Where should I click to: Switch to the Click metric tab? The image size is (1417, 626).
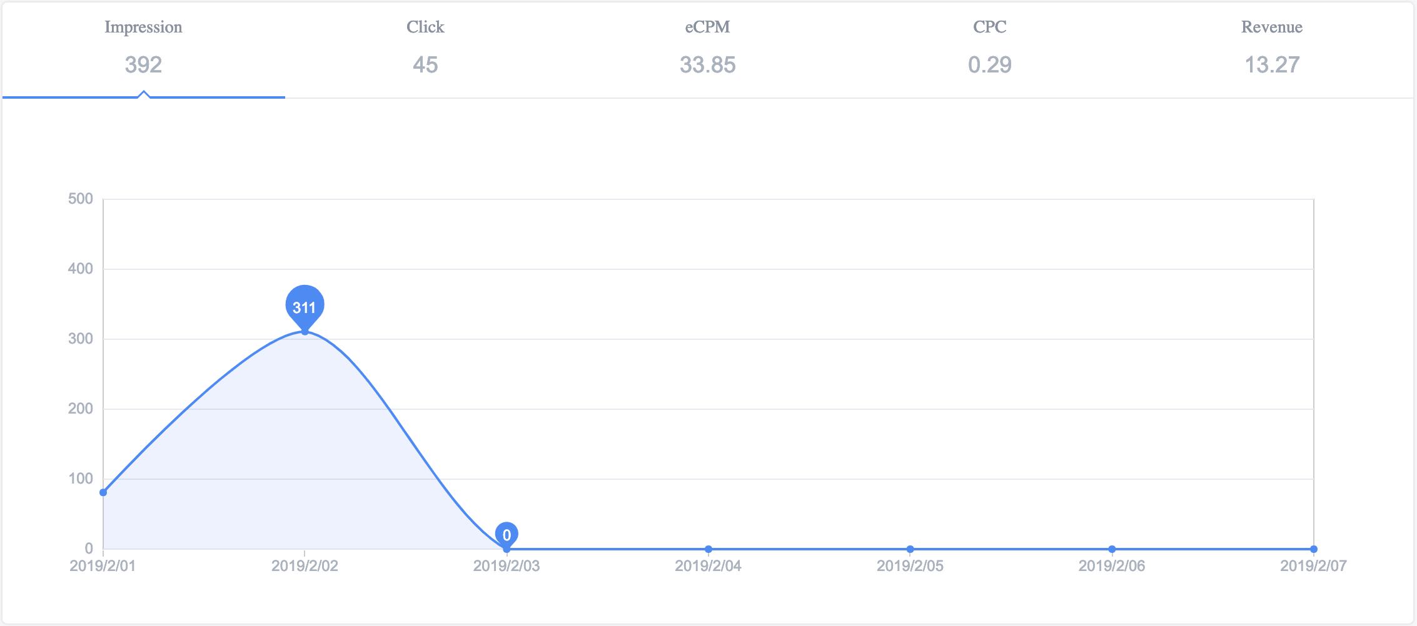point(425,49)
